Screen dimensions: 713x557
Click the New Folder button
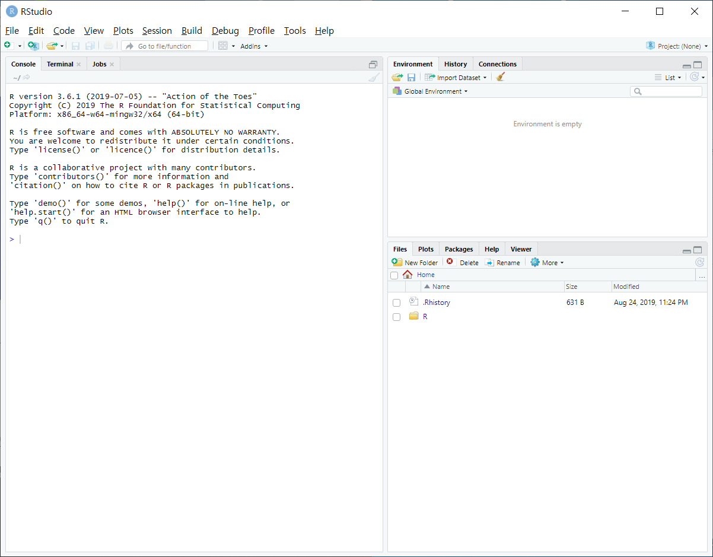coord(415,262)
